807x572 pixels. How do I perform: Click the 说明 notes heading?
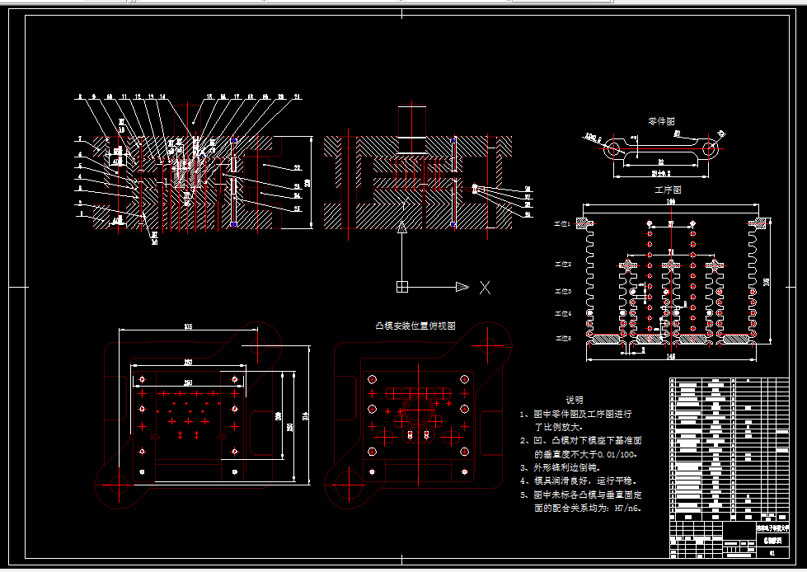point(575,400)
